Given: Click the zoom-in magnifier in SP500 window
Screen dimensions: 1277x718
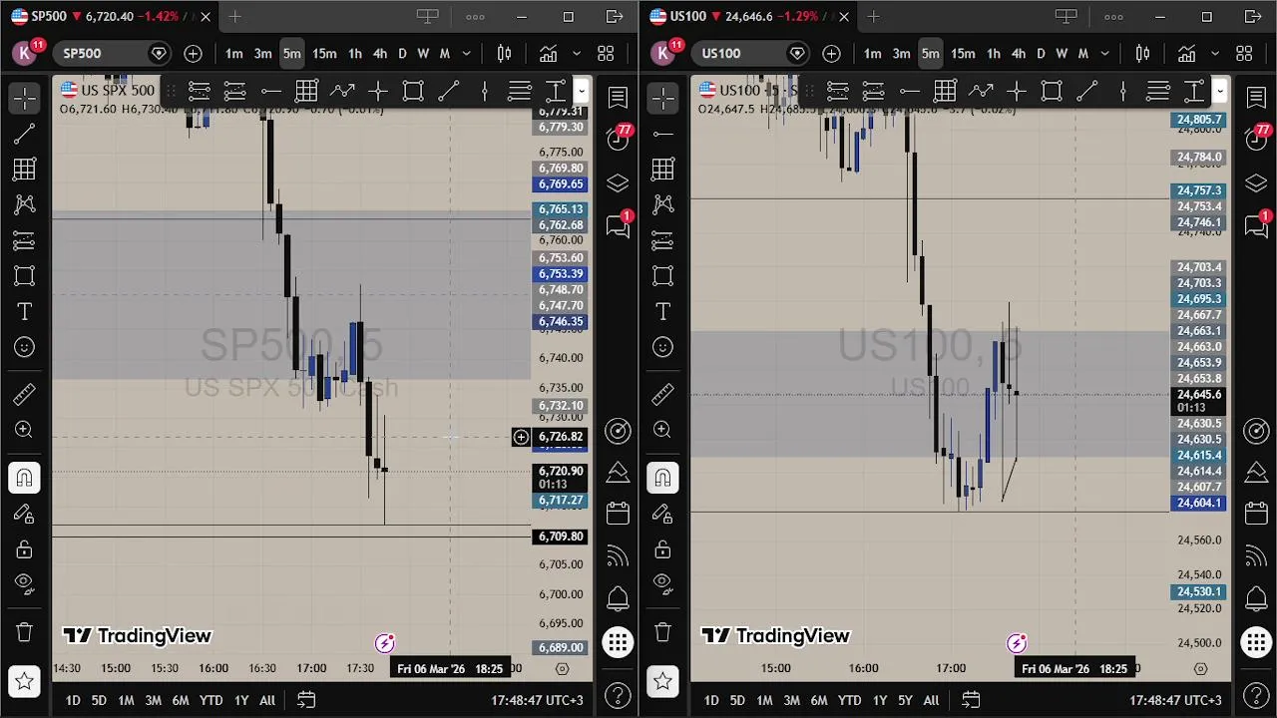Looking at the screenshot, I should click(25, 430).
